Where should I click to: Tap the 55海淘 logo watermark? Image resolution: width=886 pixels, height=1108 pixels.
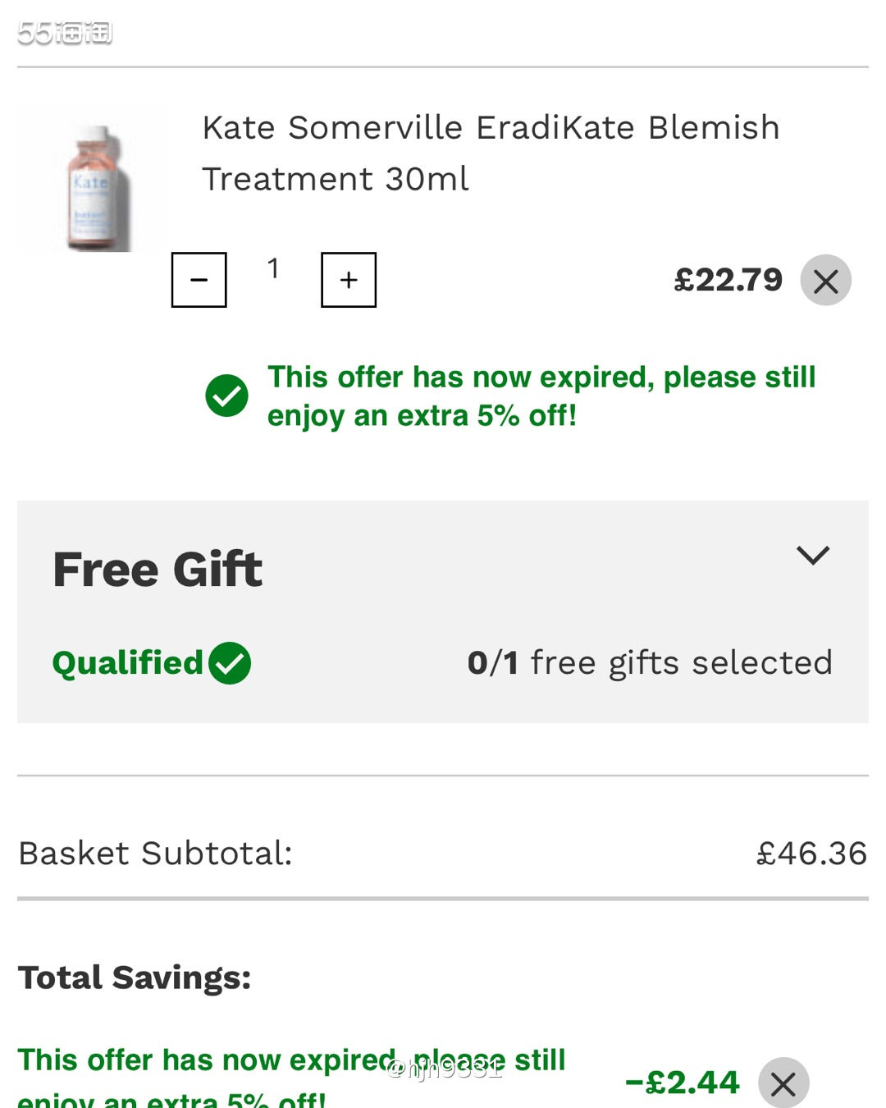(x=65, y=33)
